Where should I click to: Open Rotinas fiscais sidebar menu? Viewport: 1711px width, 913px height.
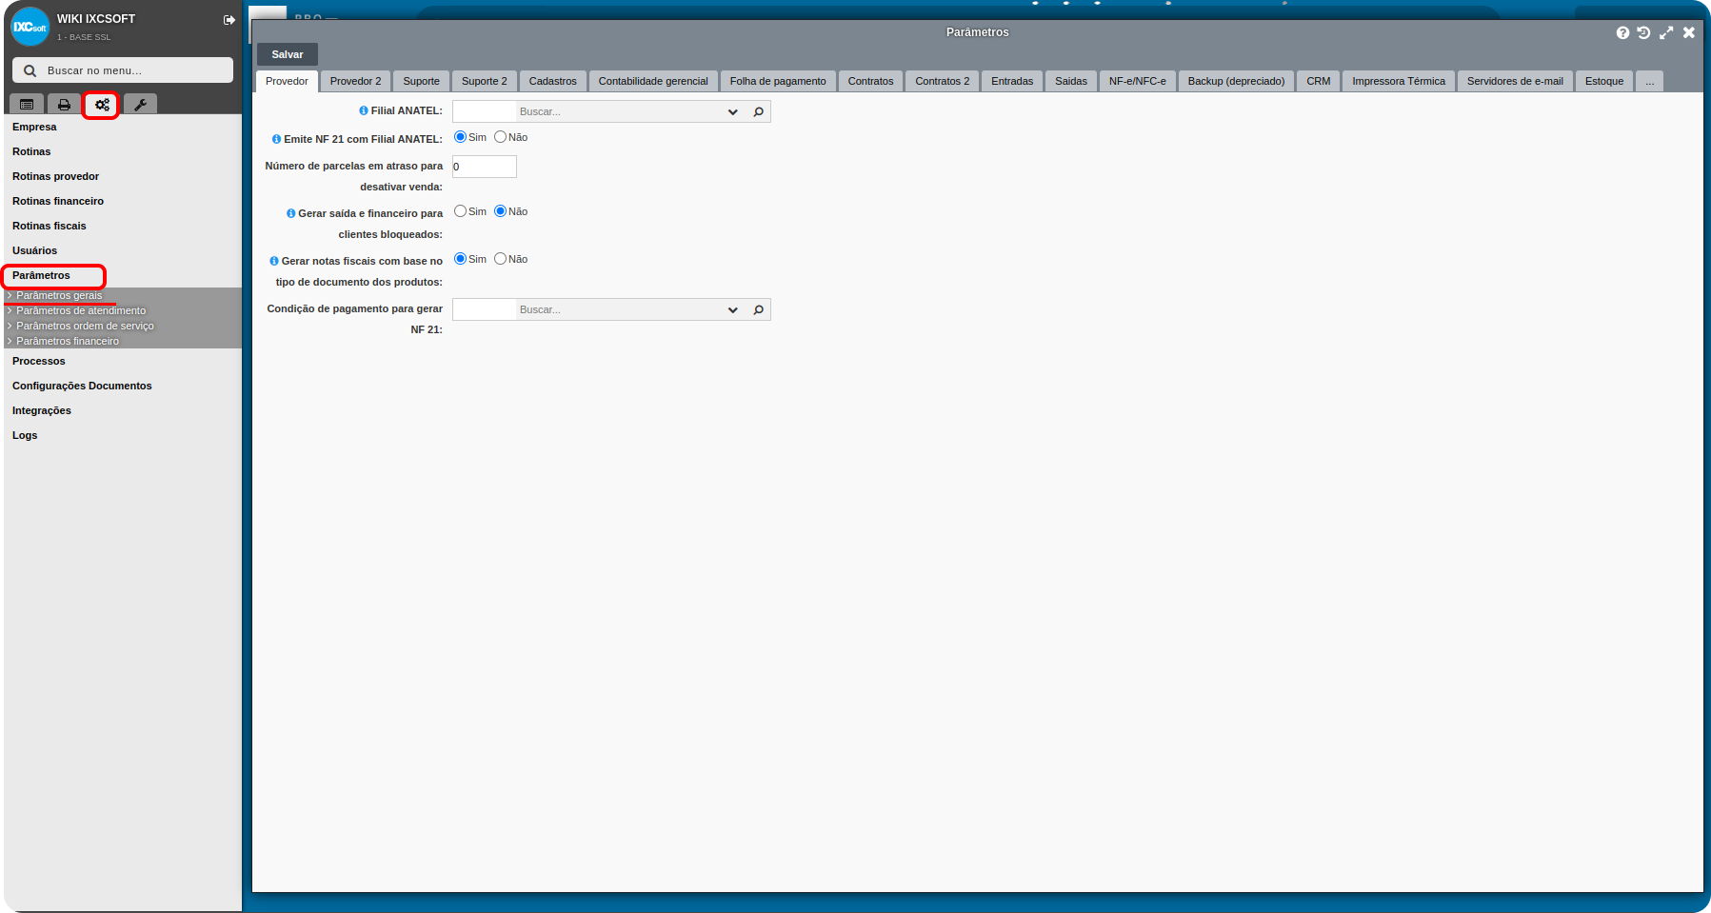(49, 226)
